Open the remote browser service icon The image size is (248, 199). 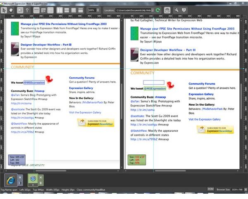(x=167, y=10)
